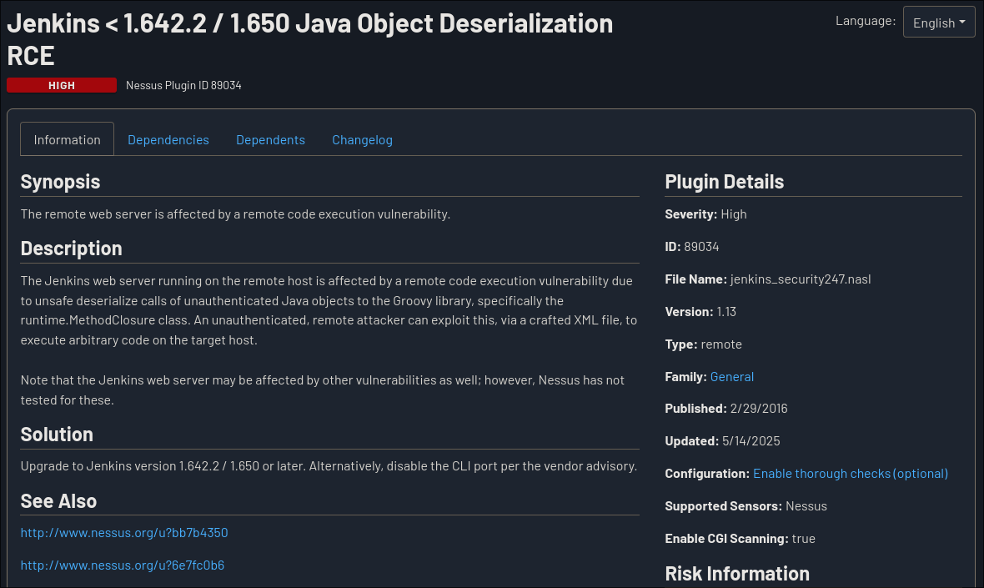
Task: Click the Solution heading
Action: [x=57, y=435]
